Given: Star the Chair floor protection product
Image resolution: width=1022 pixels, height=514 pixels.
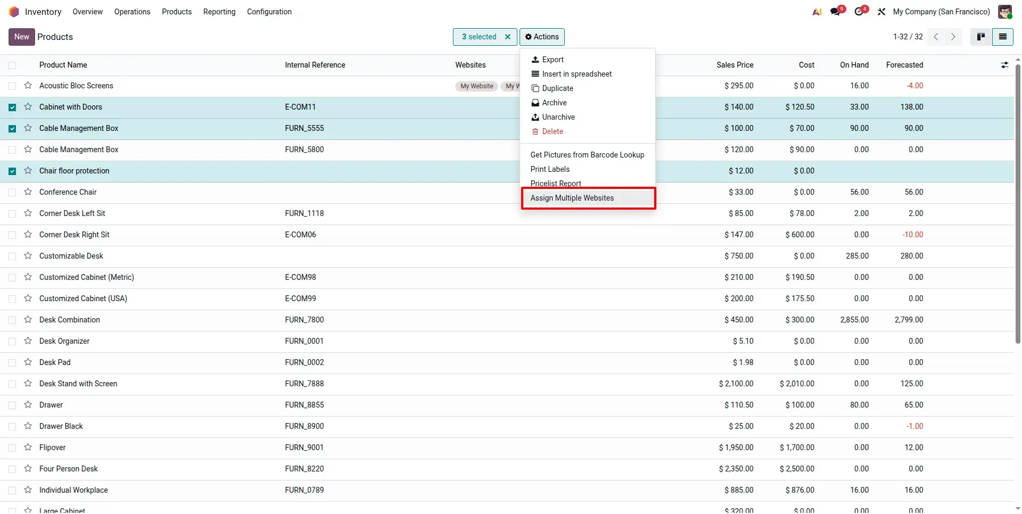Looking at the screenshot, I should coord(28,171).
